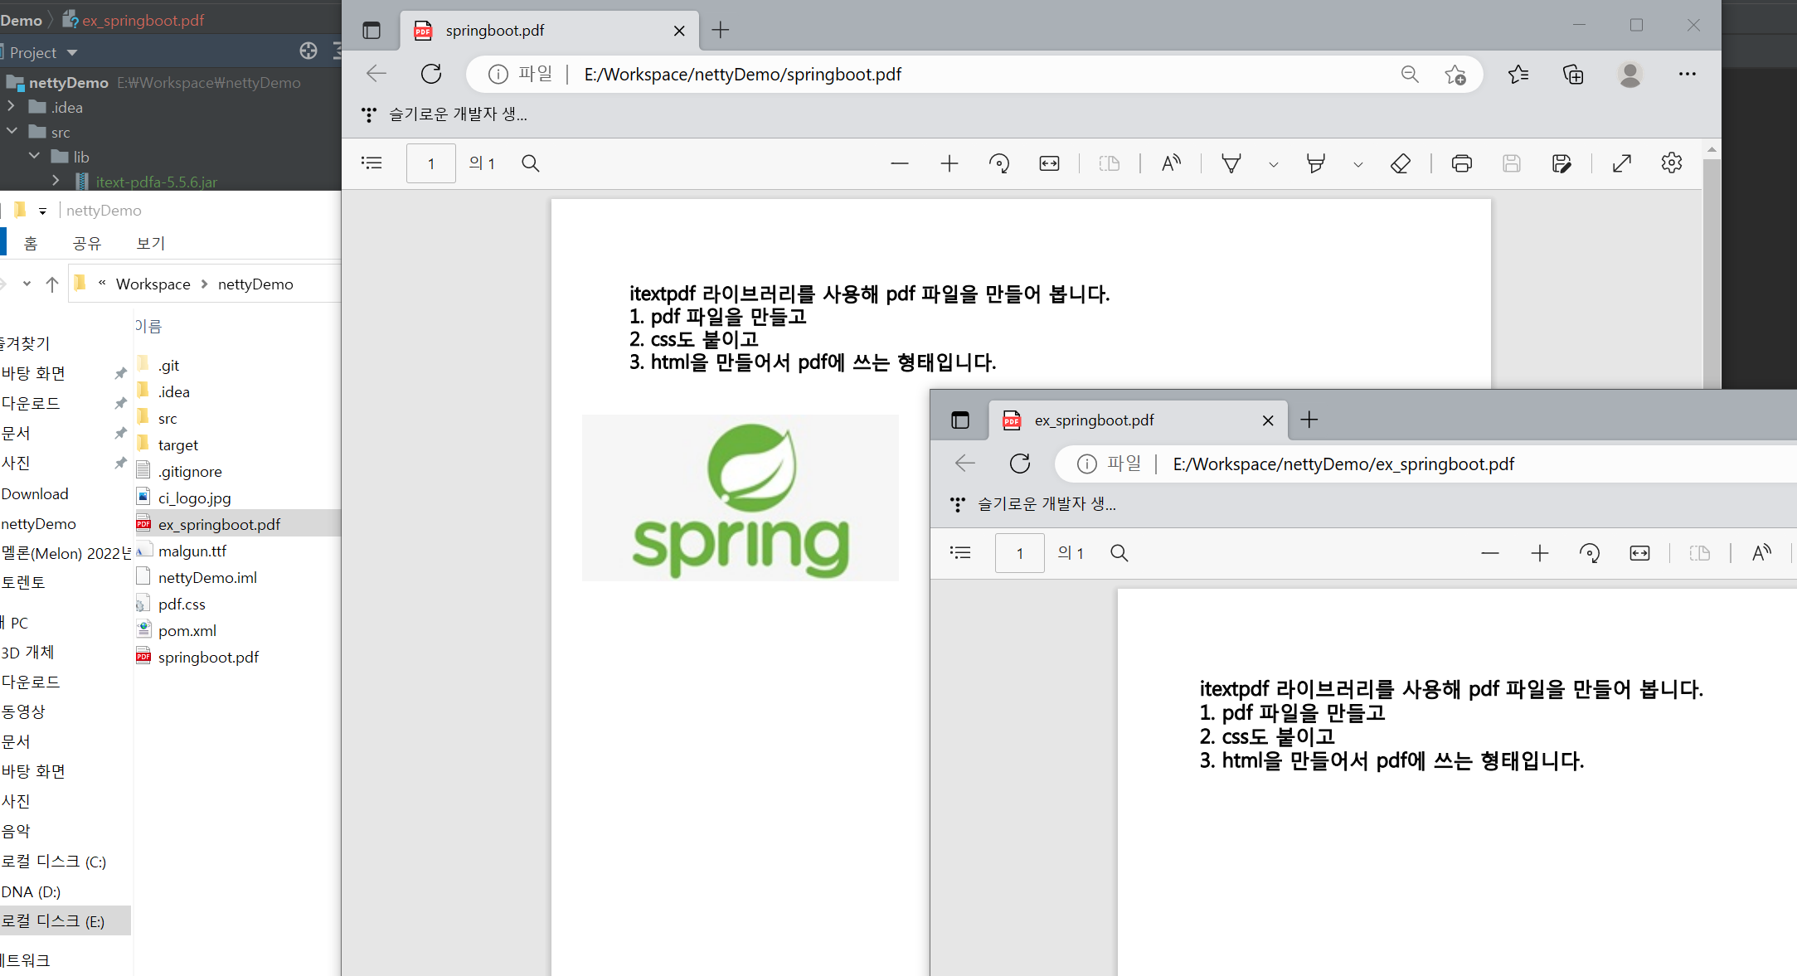Select the eraser tool in the PDF toolbar
The image size is (1797, 976).
[1400, 163]
